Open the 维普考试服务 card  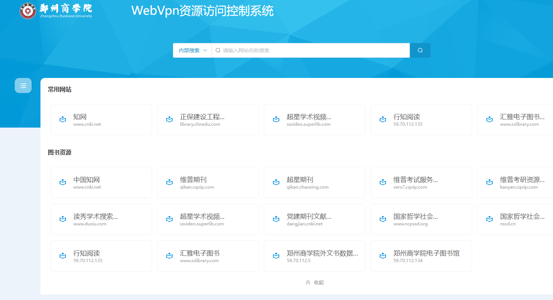pos(421,183)
